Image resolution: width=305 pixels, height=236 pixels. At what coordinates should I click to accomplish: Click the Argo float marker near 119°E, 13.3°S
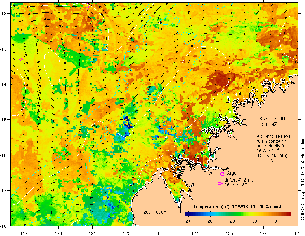[21, 59]
